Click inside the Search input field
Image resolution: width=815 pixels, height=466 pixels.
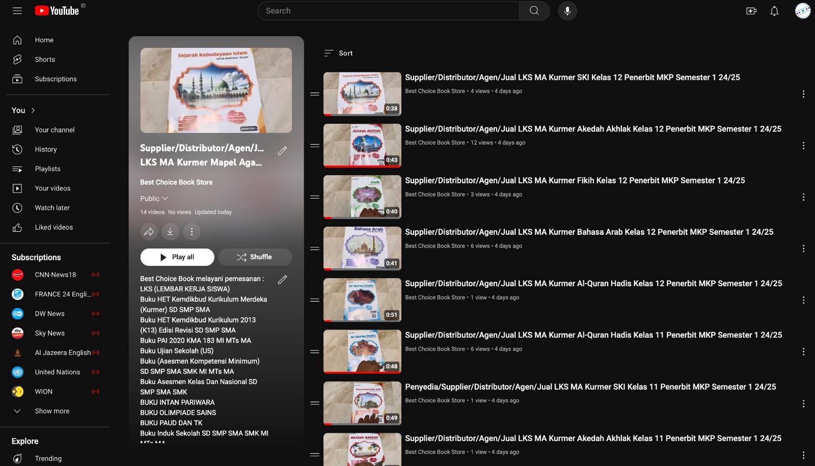[388, 11]
